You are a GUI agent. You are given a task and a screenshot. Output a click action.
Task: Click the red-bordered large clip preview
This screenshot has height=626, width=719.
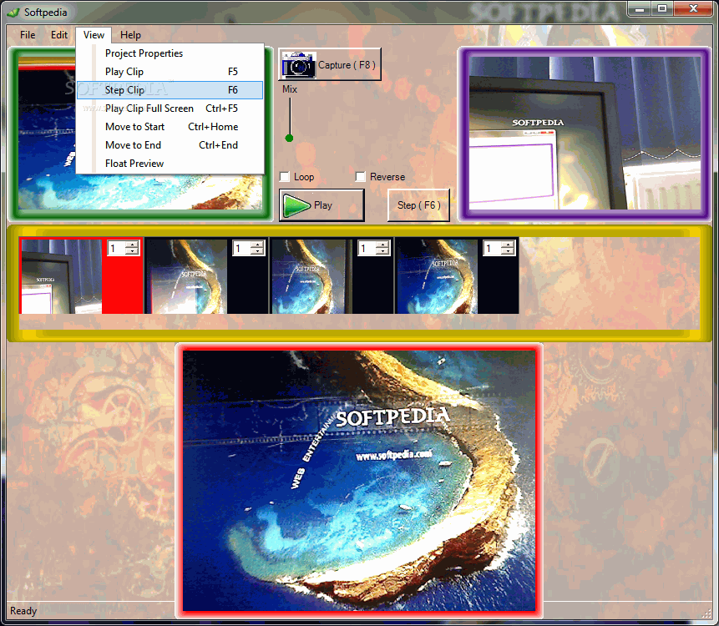coord(359,481)
